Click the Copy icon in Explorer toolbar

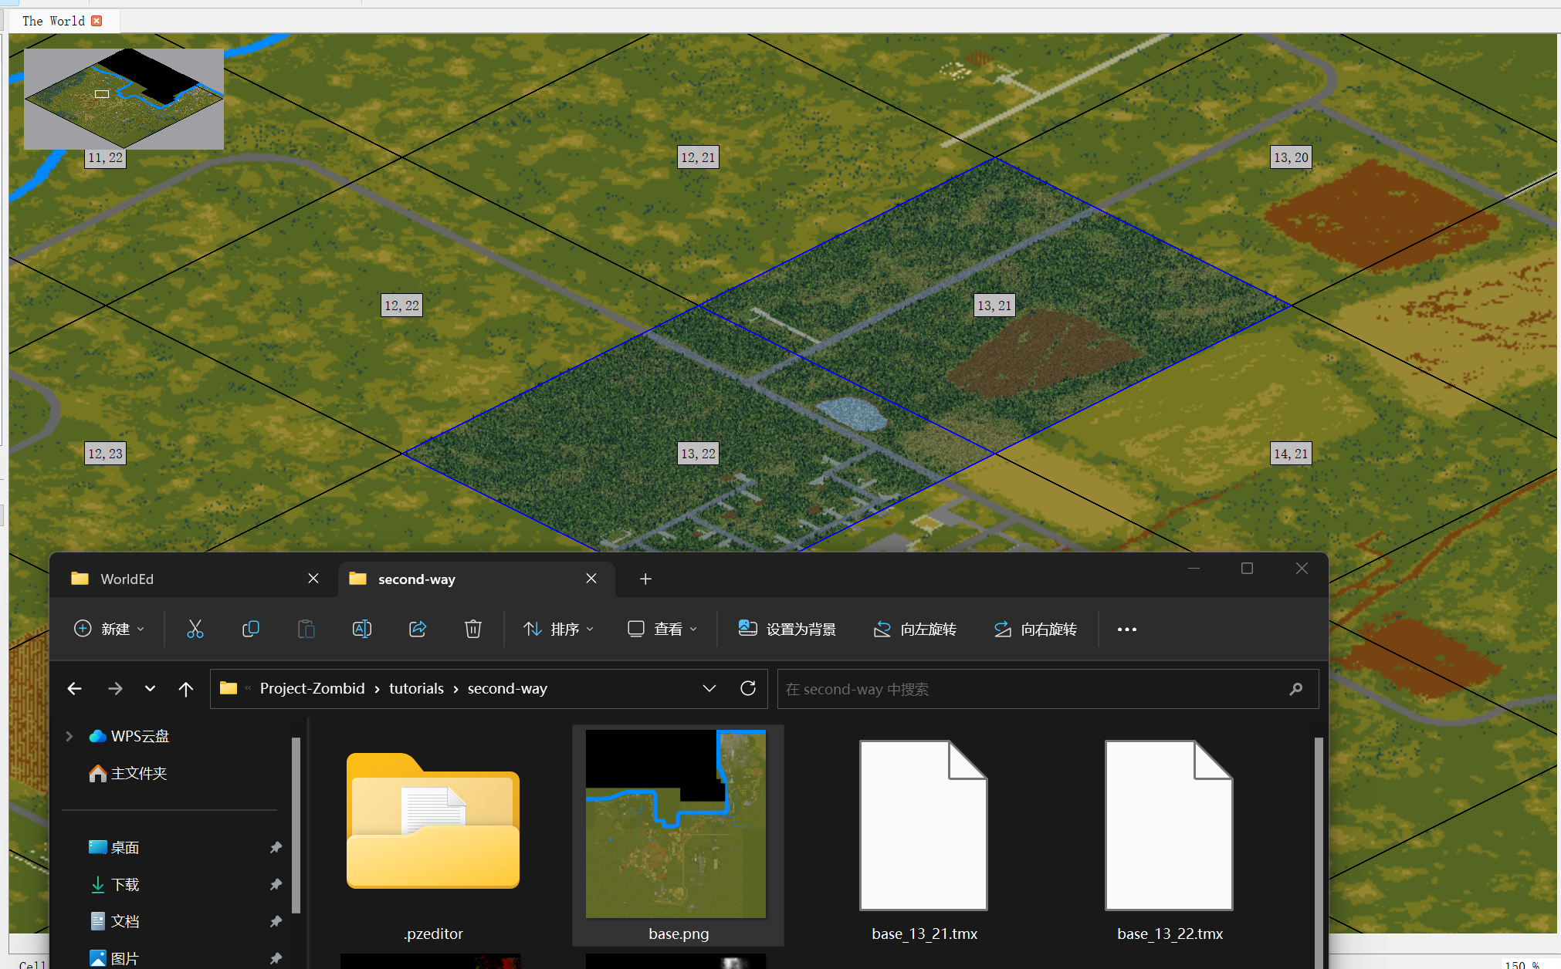250,629
